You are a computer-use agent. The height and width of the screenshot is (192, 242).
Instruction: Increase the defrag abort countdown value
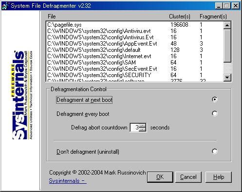143,126
